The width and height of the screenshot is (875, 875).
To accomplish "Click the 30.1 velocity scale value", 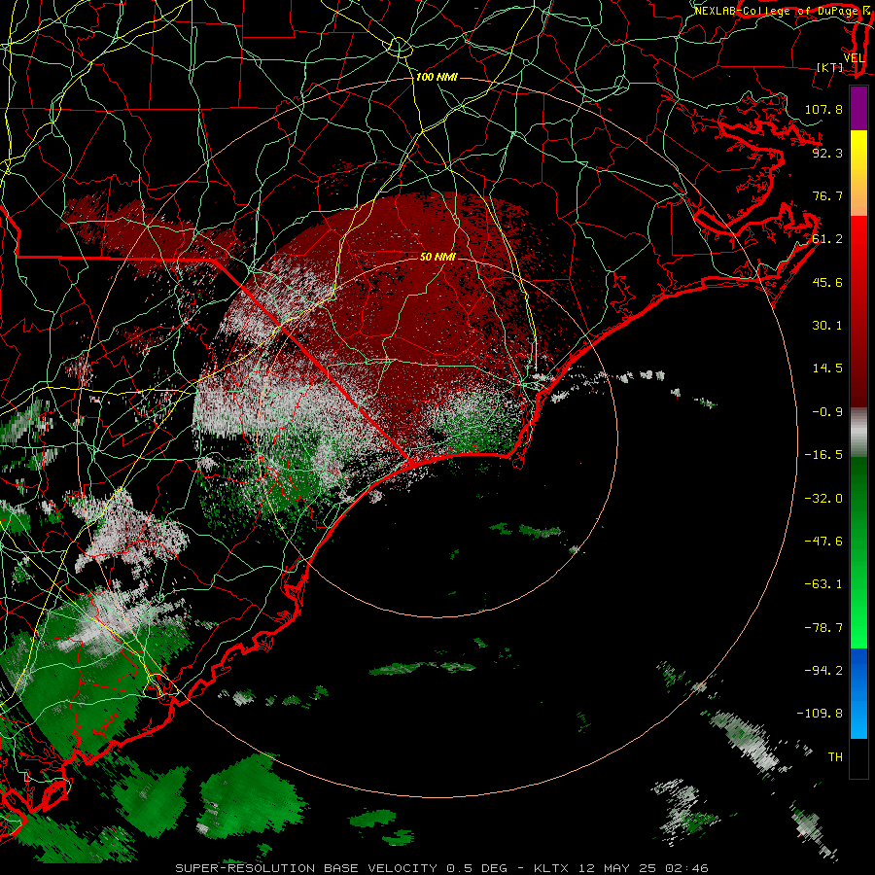I will tap(827, 326).
